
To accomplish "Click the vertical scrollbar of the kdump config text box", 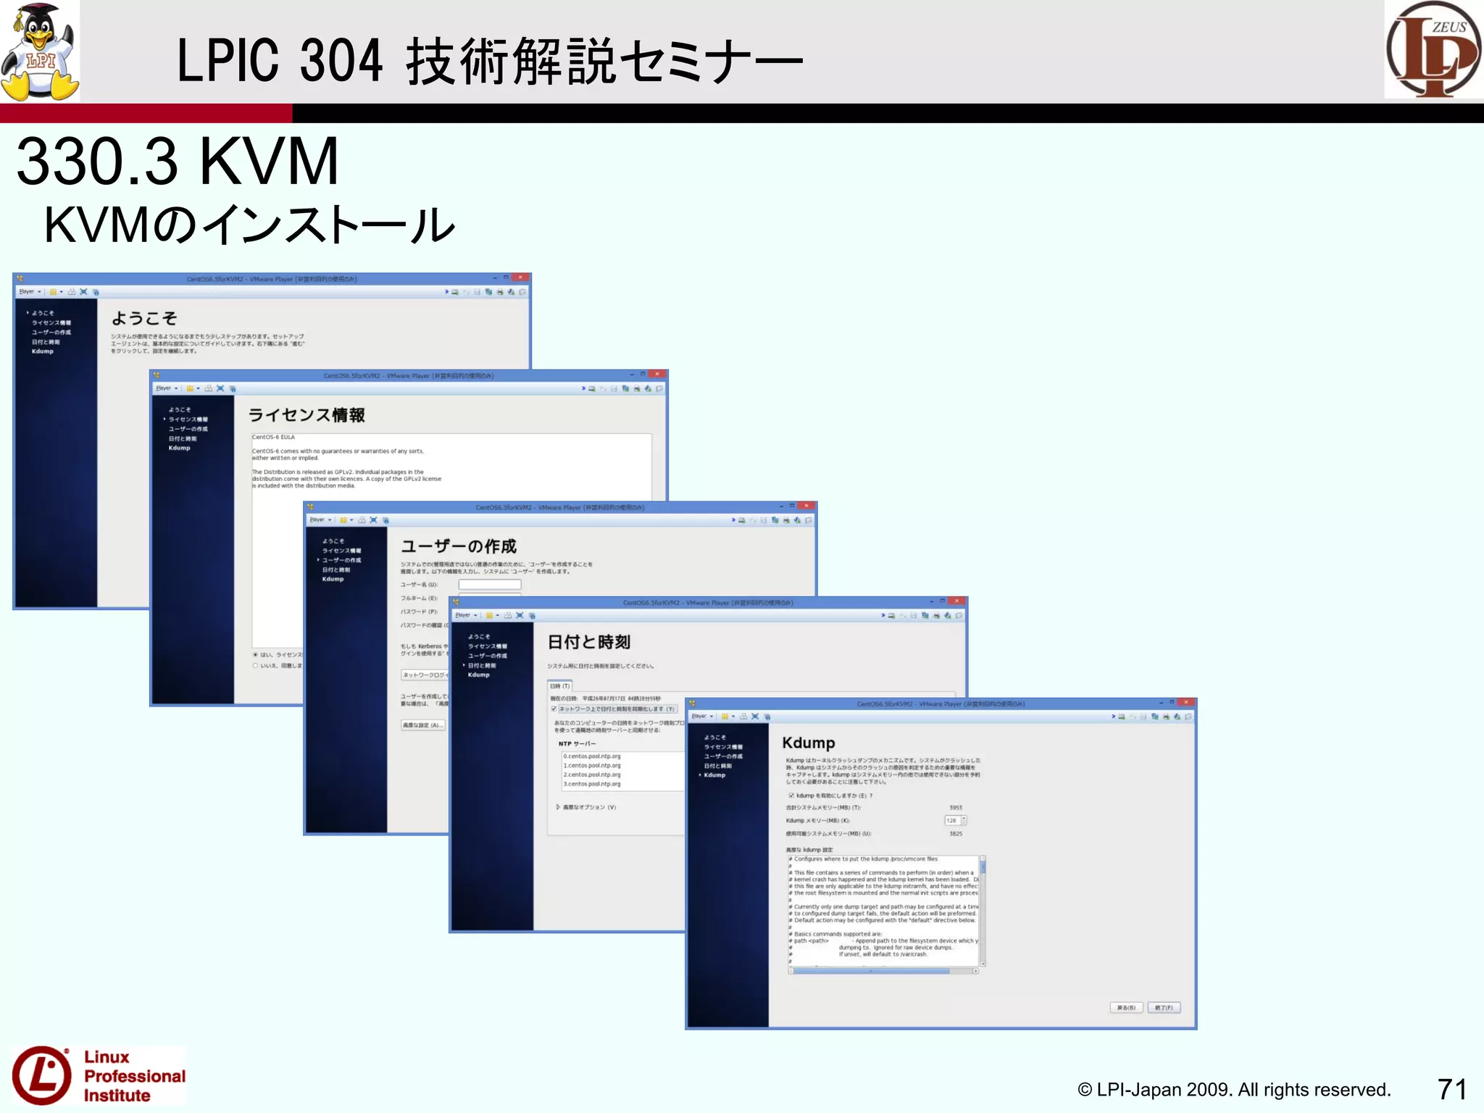I will (983, 910).
